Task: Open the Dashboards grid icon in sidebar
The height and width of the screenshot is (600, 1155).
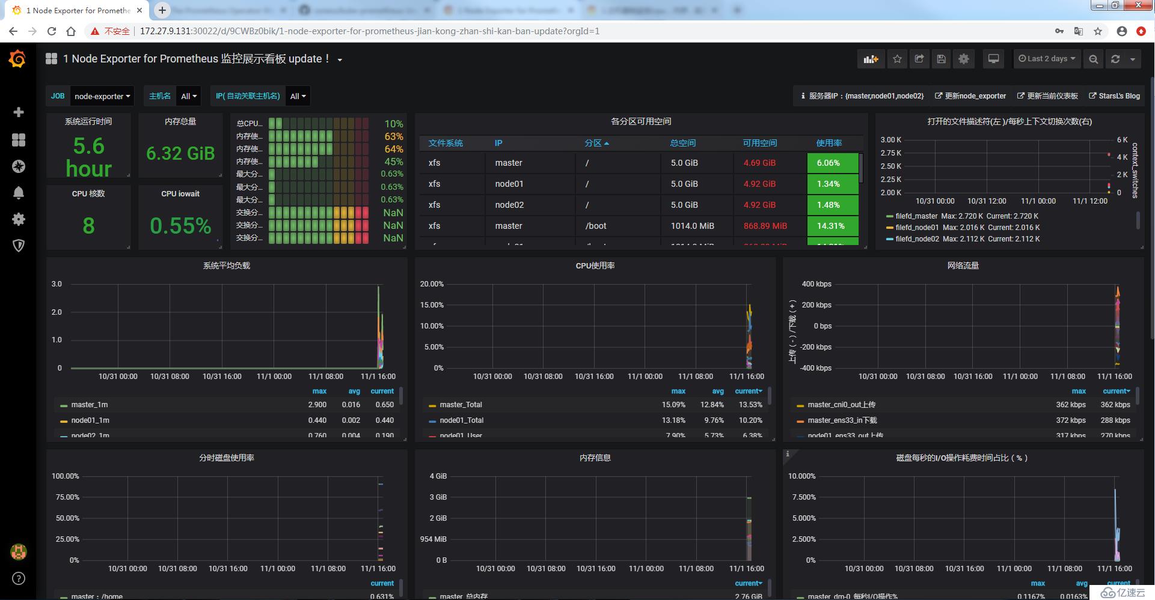Action: tap(19, 139)
